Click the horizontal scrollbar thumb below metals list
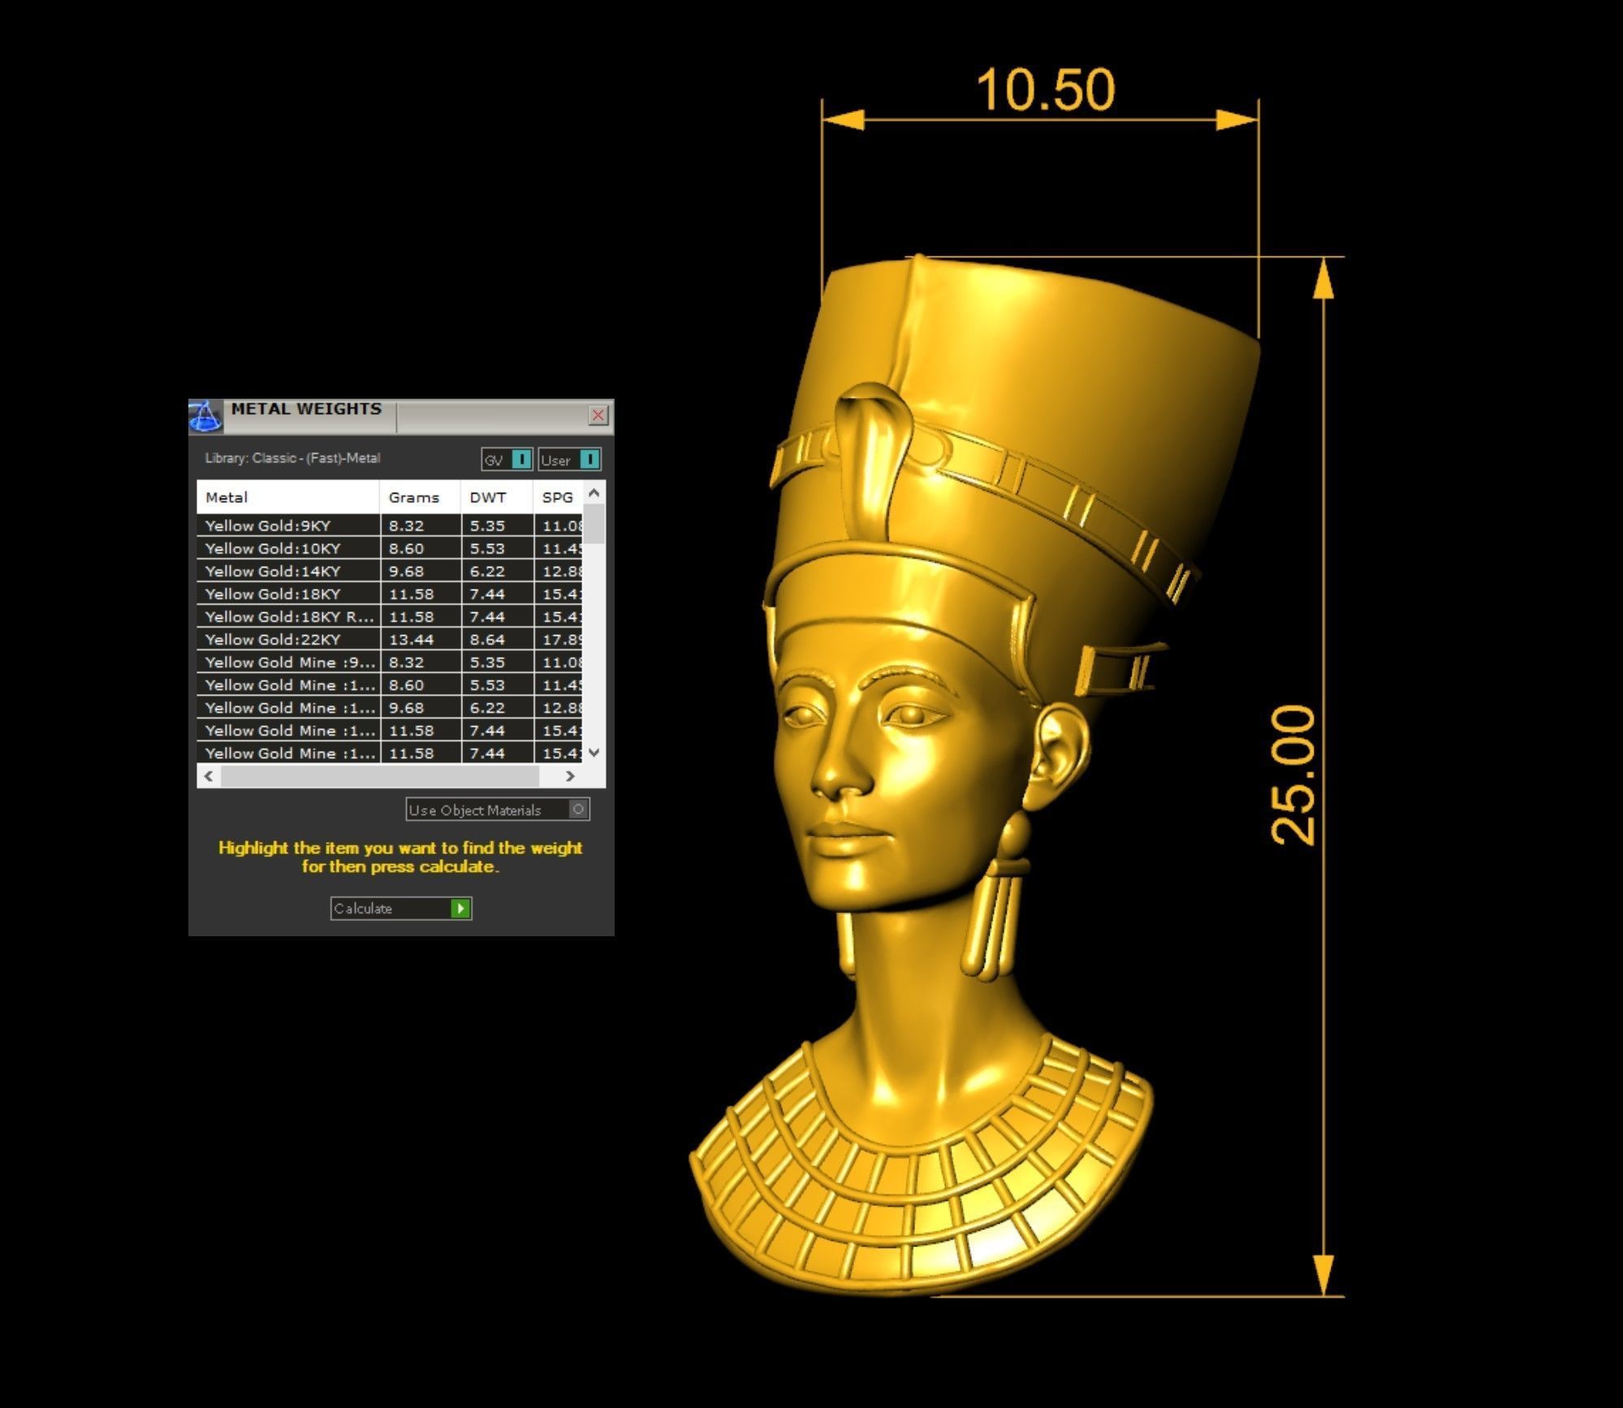 click(x=380, y=775)
